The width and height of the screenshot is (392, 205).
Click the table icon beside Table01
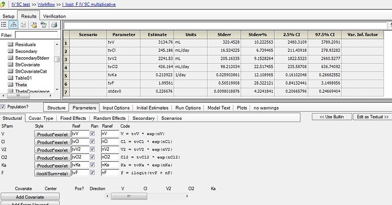10,78
